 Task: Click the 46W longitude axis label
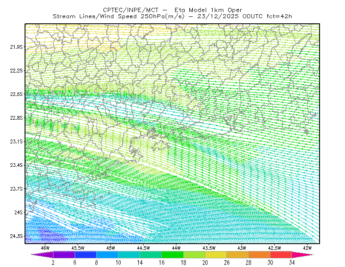(45, 248)
